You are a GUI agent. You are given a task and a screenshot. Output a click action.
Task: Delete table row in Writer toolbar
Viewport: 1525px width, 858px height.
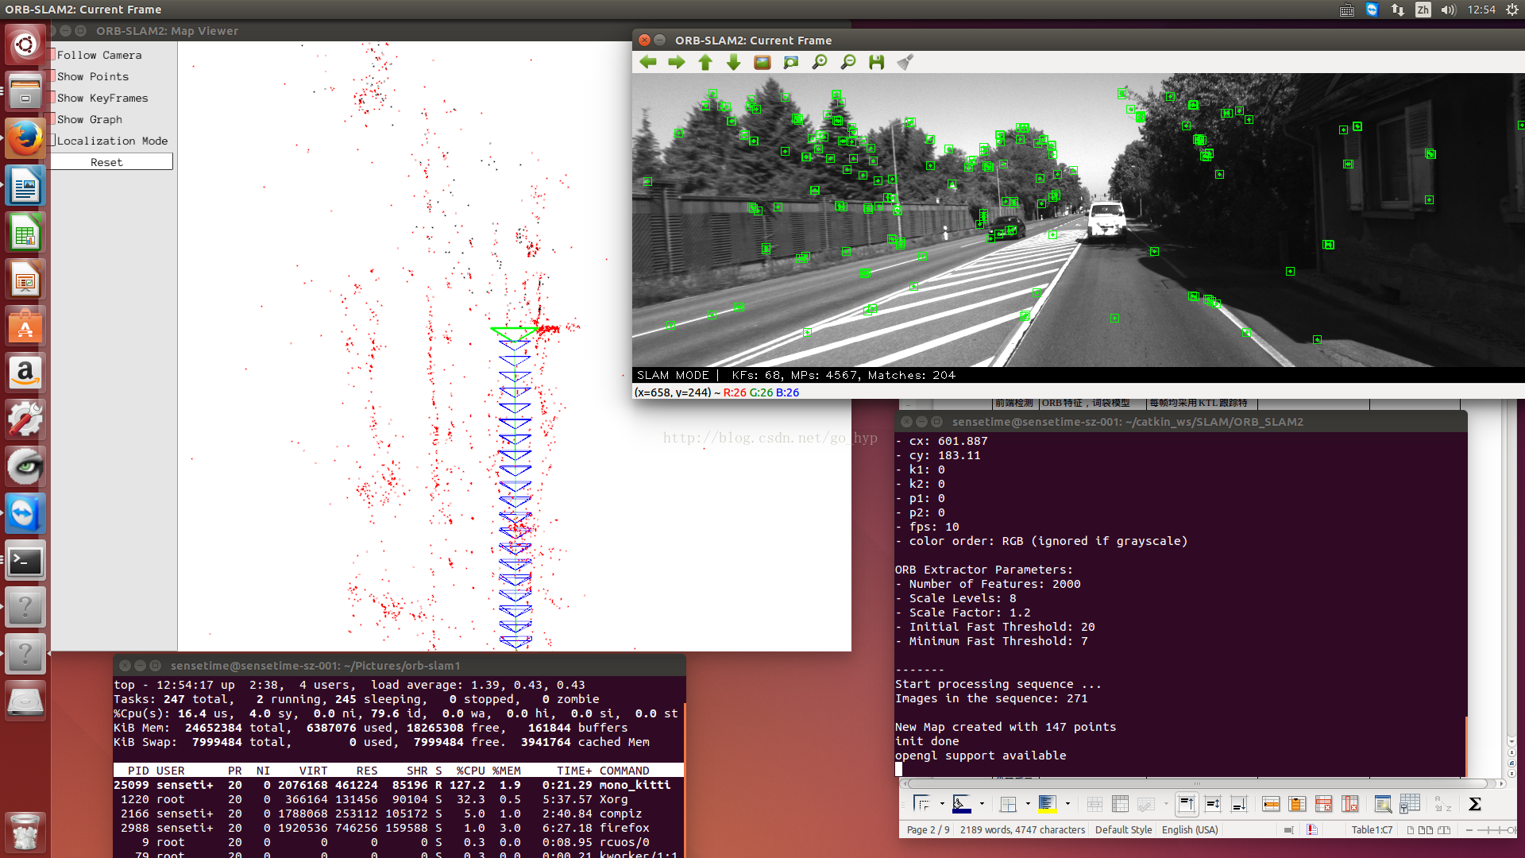click(x=1323, y=804)
